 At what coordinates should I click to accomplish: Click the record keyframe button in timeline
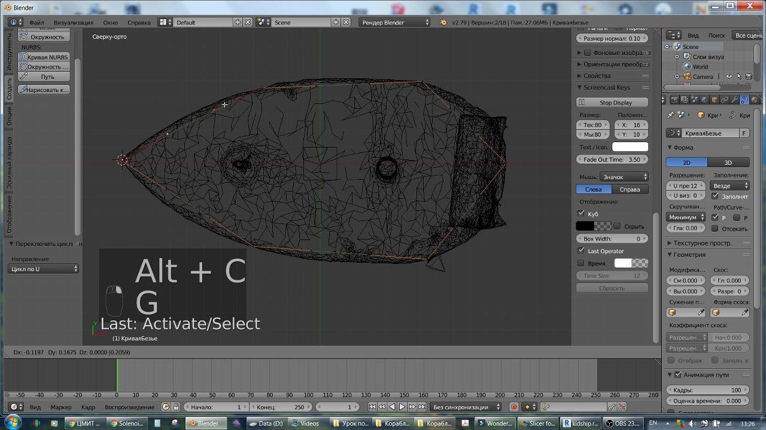[x=513, y=407]
